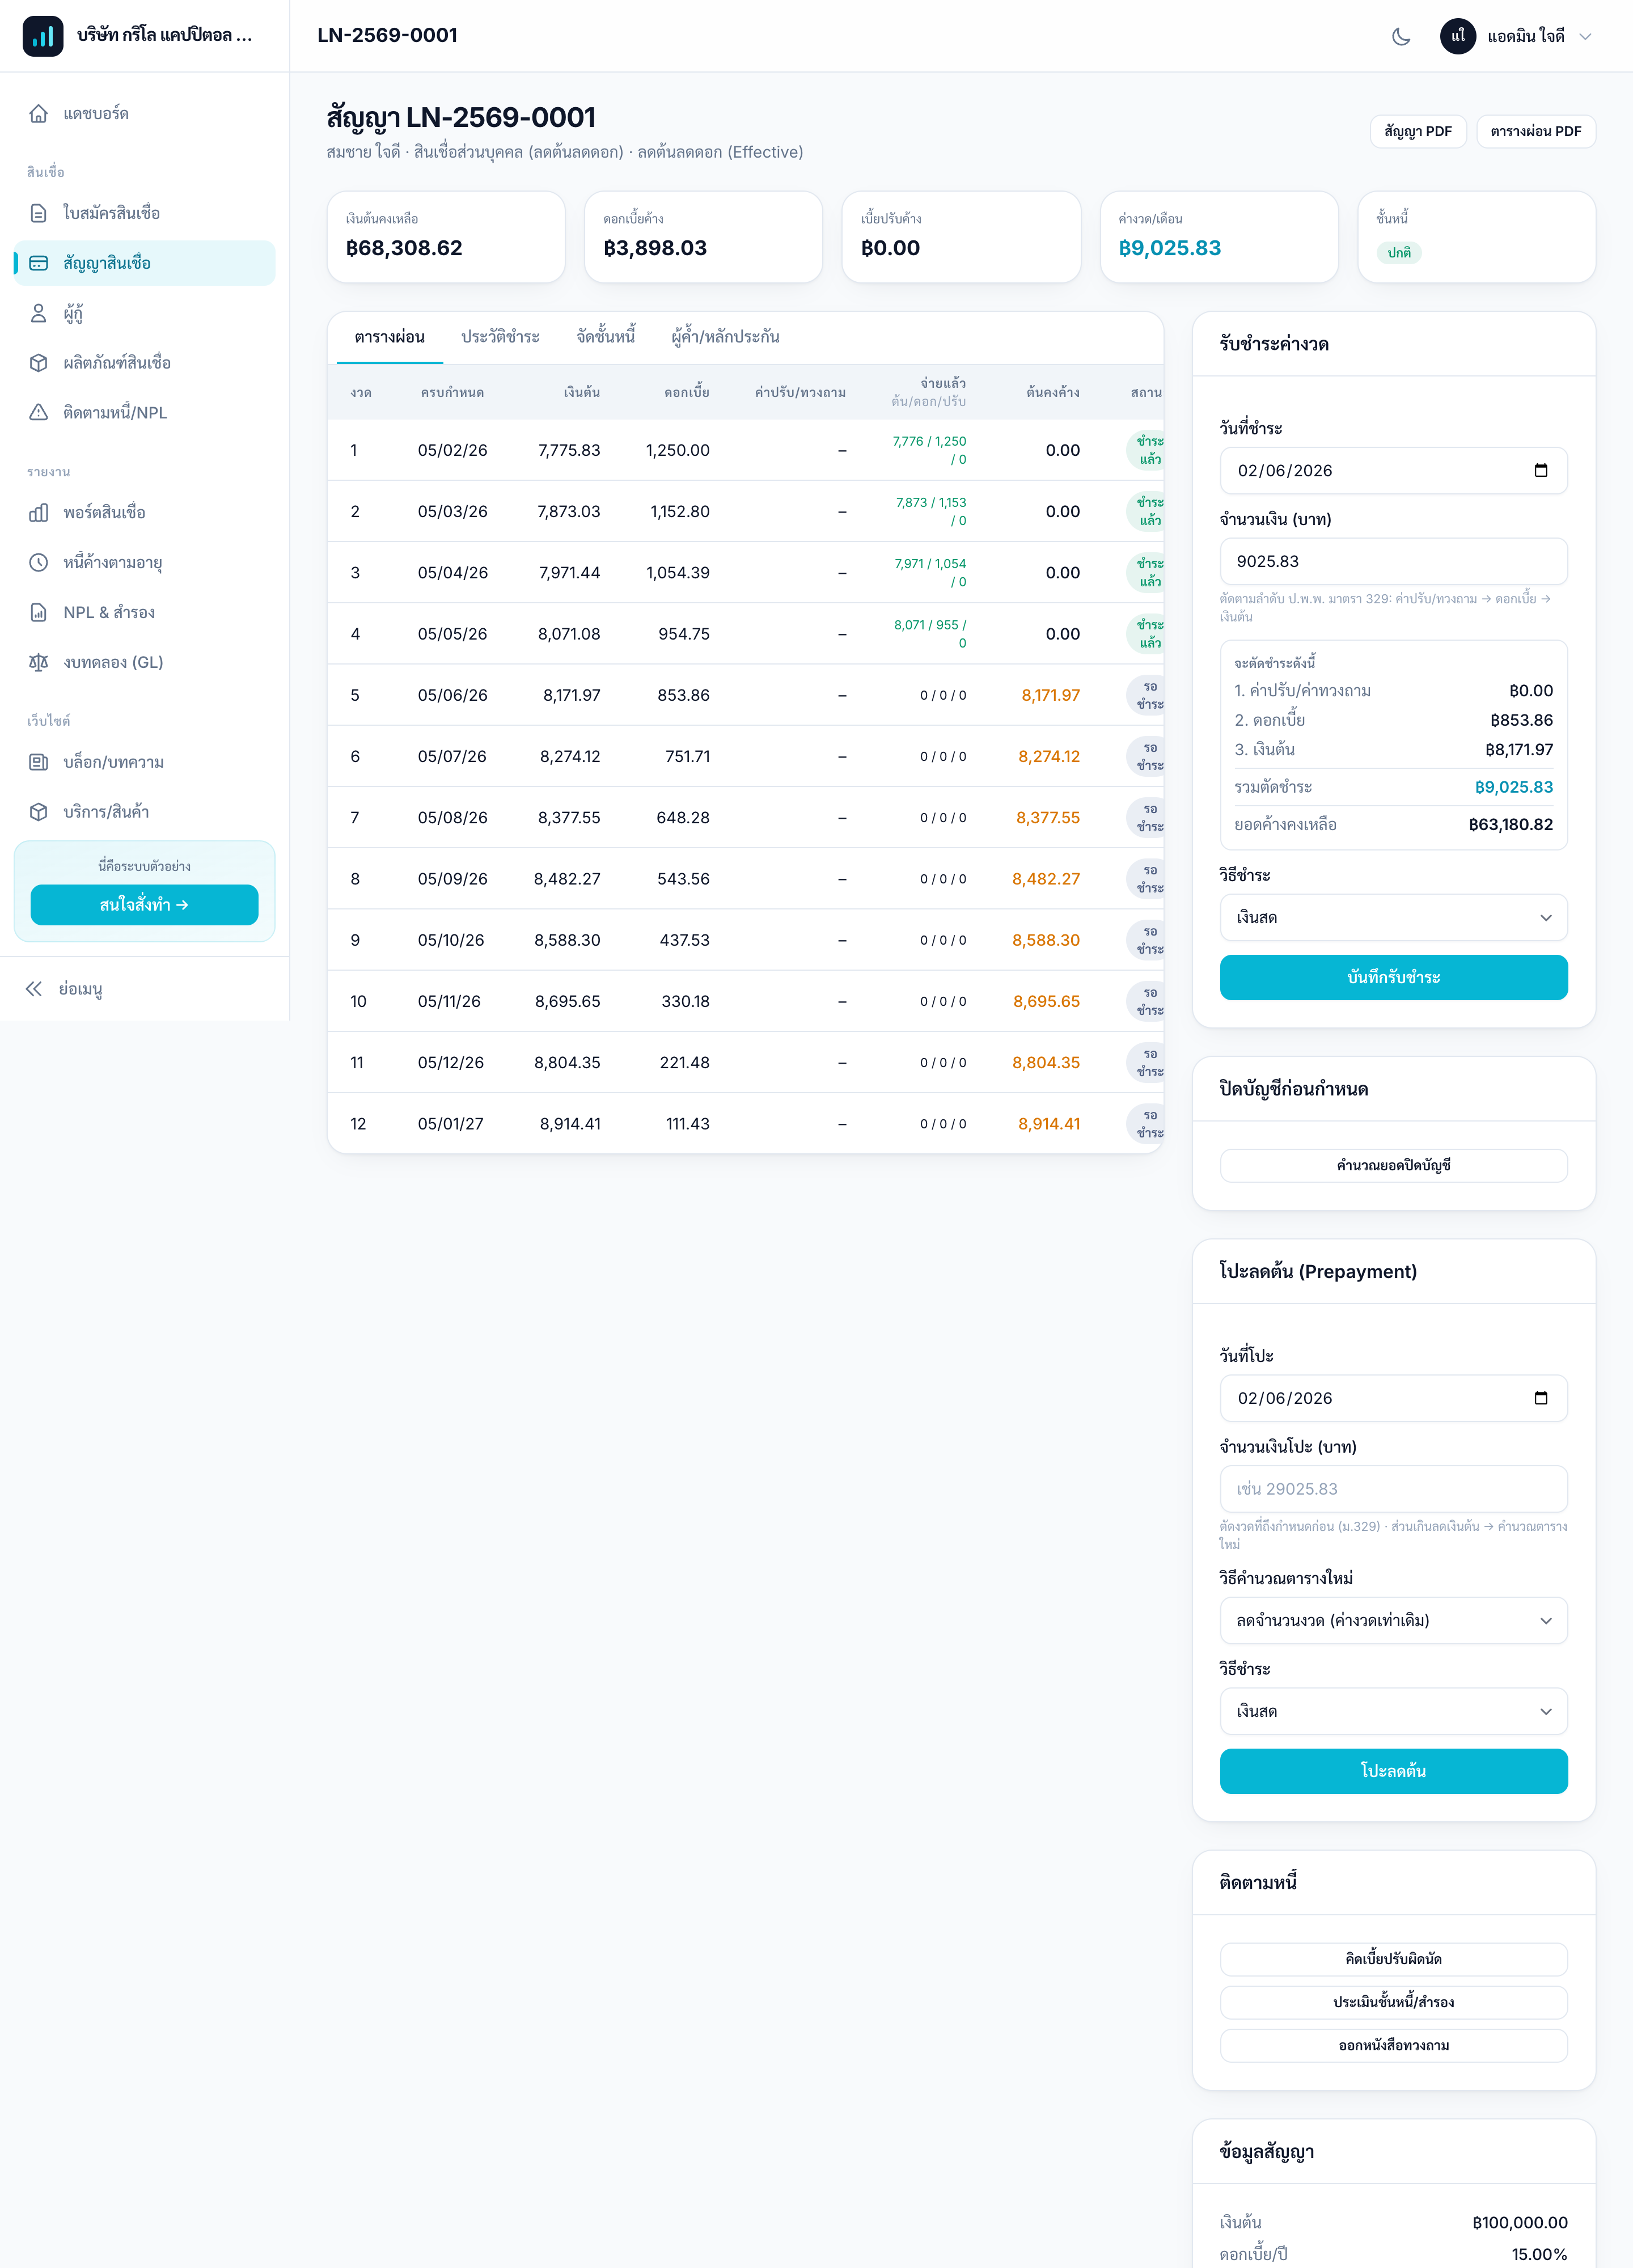The width and height of the screenshot is (1633, 2268).
Task: Open the แดชบอร์ด home icon
Action: (x=38, y=113)
